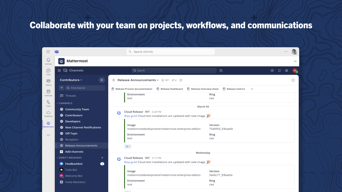Viewport: 342px width, 192px height.
Task: Star the Release Announcements channel
Action: click(113, 80)
